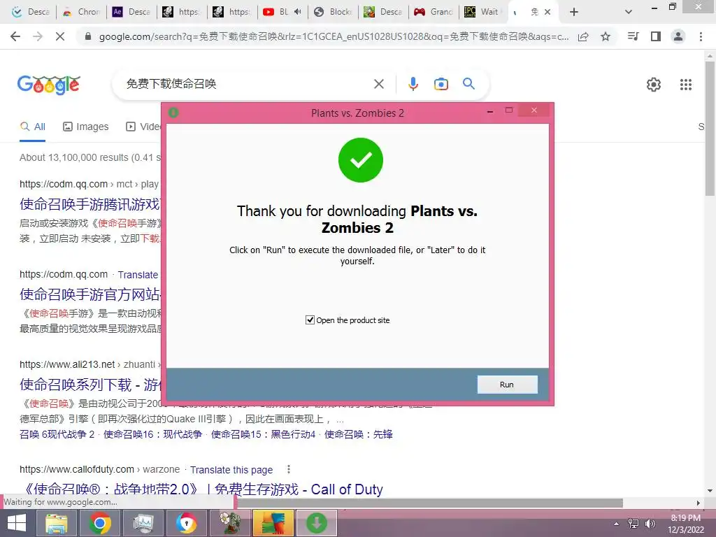Screen dimensions: 716x537
Task: Toggle the Chrome side panel icon
Action: [x=656, y=36]
